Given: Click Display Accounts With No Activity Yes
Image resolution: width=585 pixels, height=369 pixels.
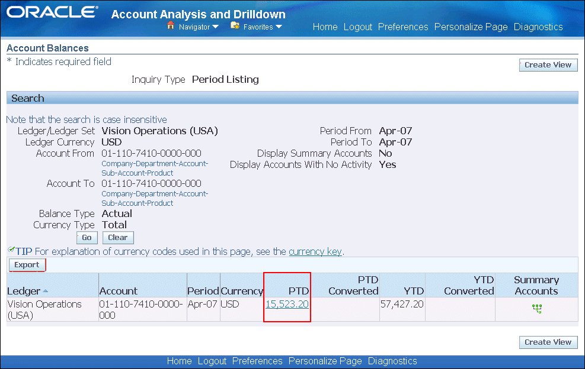Looking at the screenshot, I should pyautogui.click(x=388, y=164).
